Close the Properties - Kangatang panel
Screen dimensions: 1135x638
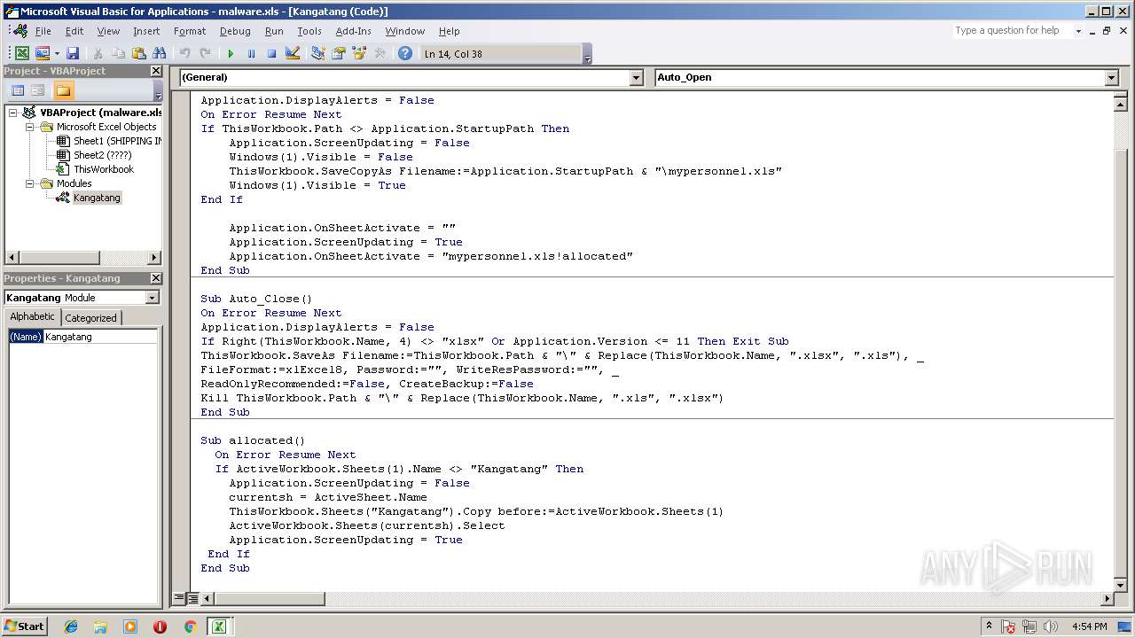[x=156, y=278]
